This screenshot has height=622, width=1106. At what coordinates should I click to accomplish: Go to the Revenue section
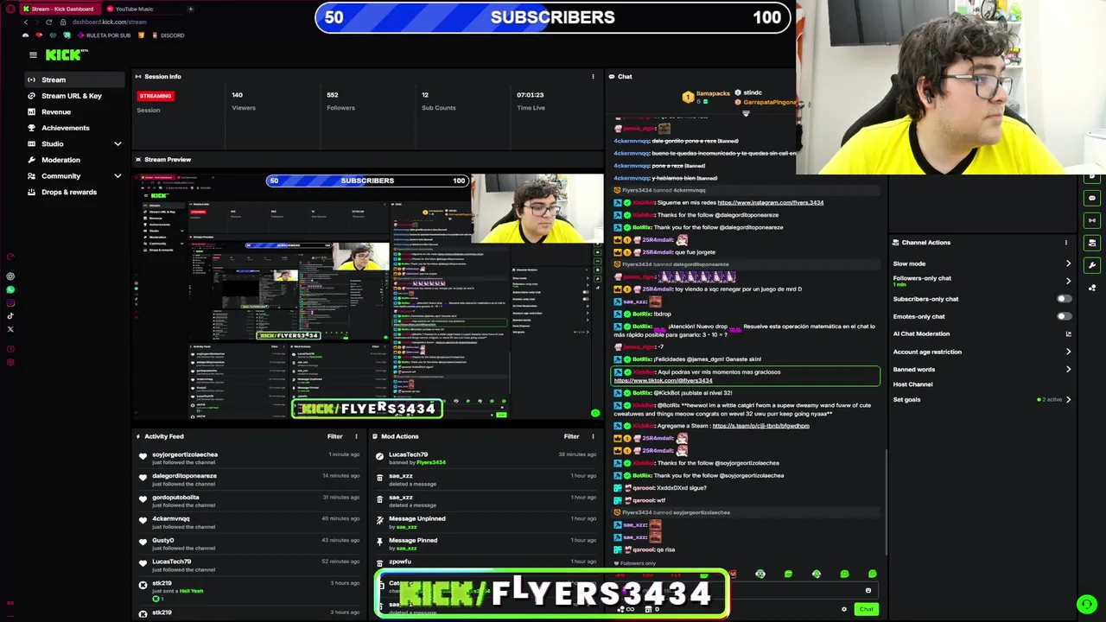[75, 111]
